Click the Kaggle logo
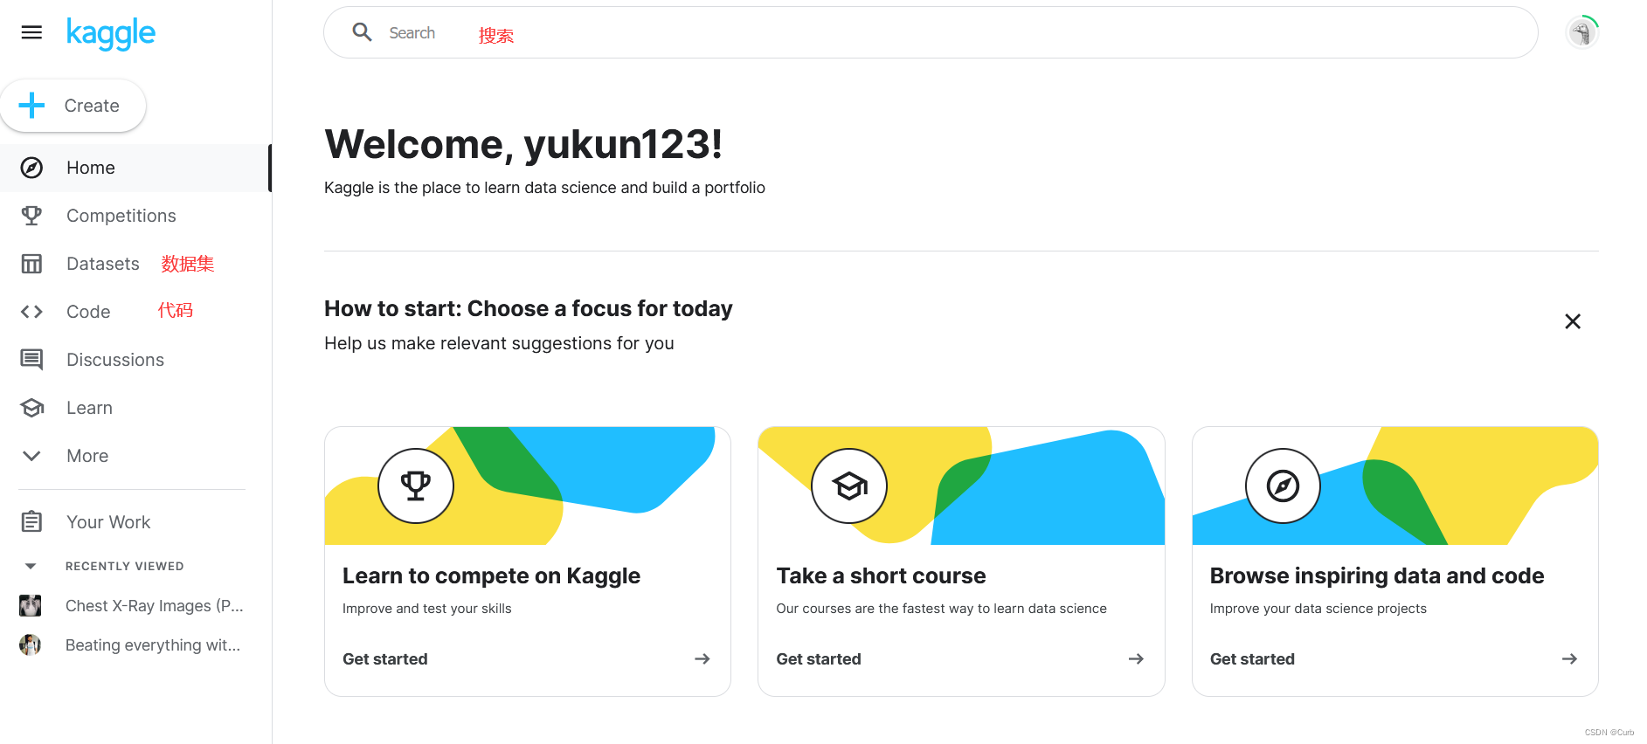The width and height of the screenshot is (1647, 744). pos(111,34)
